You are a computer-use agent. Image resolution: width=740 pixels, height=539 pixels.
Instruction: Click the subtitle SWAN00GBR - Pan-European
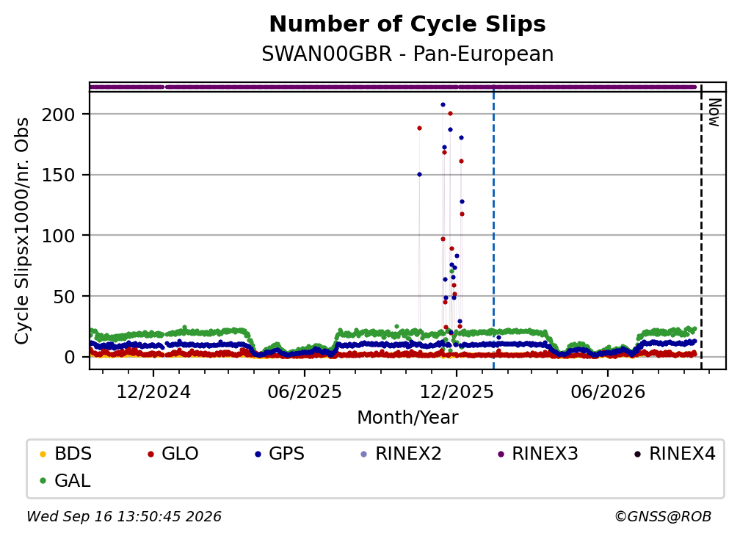point(407,54)
